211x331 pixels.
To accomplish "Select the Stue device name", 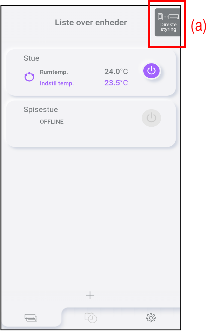I will tap(31, 58).
